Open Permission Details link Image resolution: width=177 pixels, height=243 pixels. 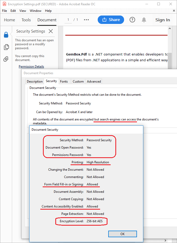[x=31, y=67]
